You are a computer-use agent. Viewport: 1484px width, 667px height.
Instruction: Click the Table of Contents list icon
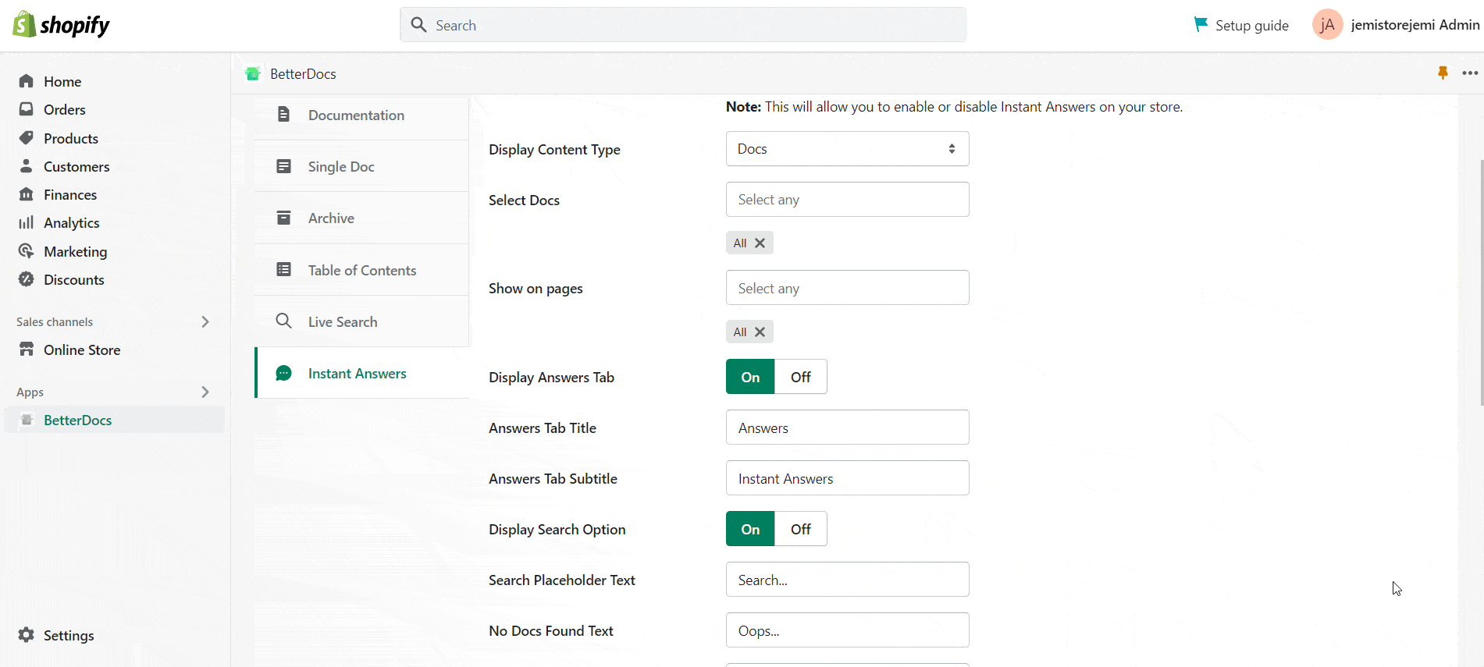(x=284, y=270)
